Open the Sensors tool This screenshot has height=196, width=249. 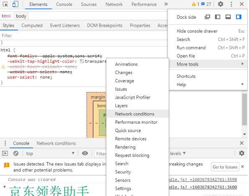click(137, 180)
